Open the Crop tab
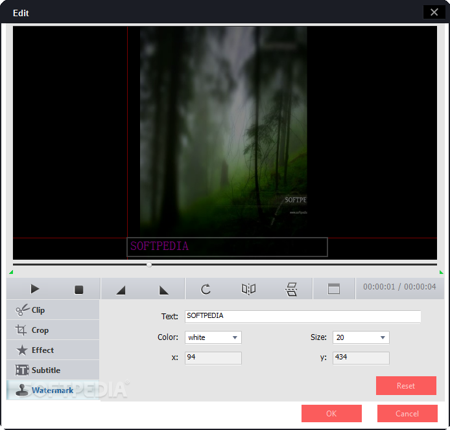Screen dimensions: 450x430 coord(53,330)
